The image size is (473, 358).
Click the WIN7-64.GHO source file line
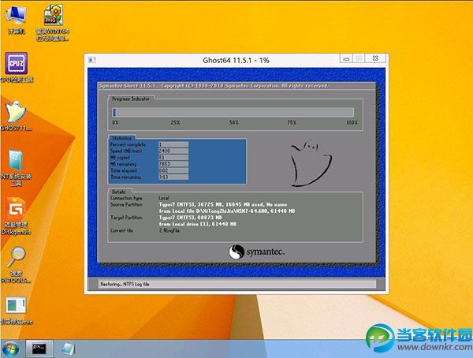tap(227, 211)
